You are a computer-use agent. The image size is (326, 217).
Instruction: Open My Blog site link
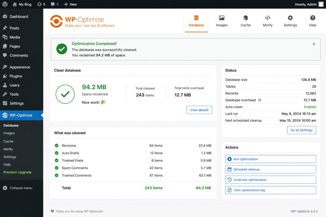point(22,4)
